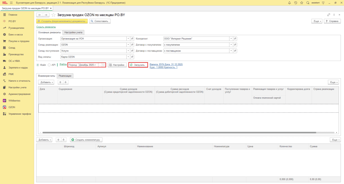The width and height of the screenshot is (344, 184).
Task: Open notifications bell icon in title bar
Action: pyautogui.click(x=289, y=3)
